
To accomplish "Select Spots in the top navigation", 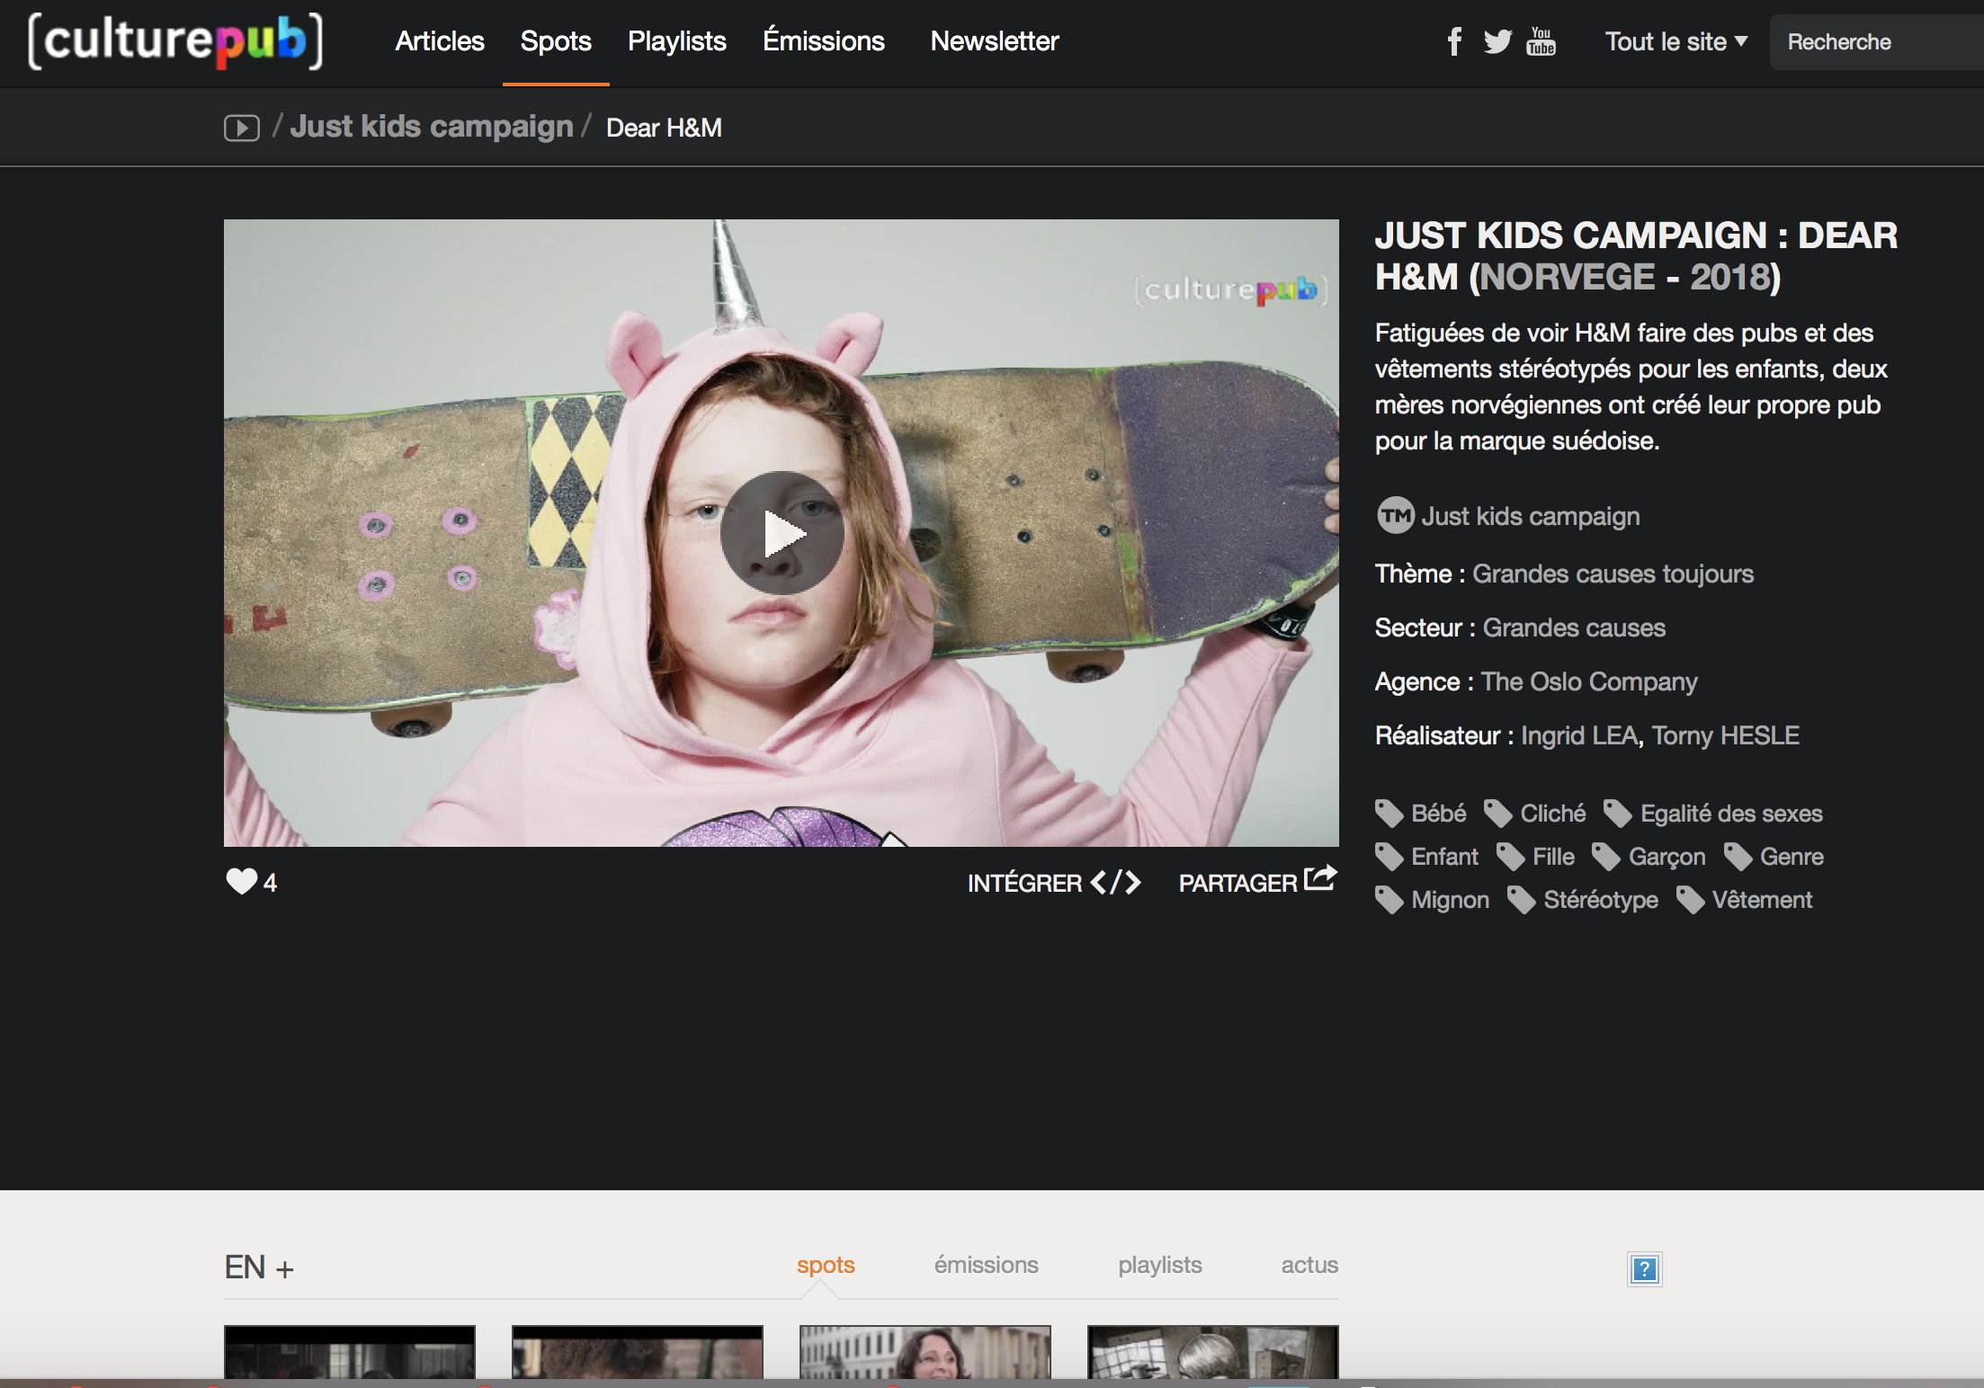I will [556, 41].
